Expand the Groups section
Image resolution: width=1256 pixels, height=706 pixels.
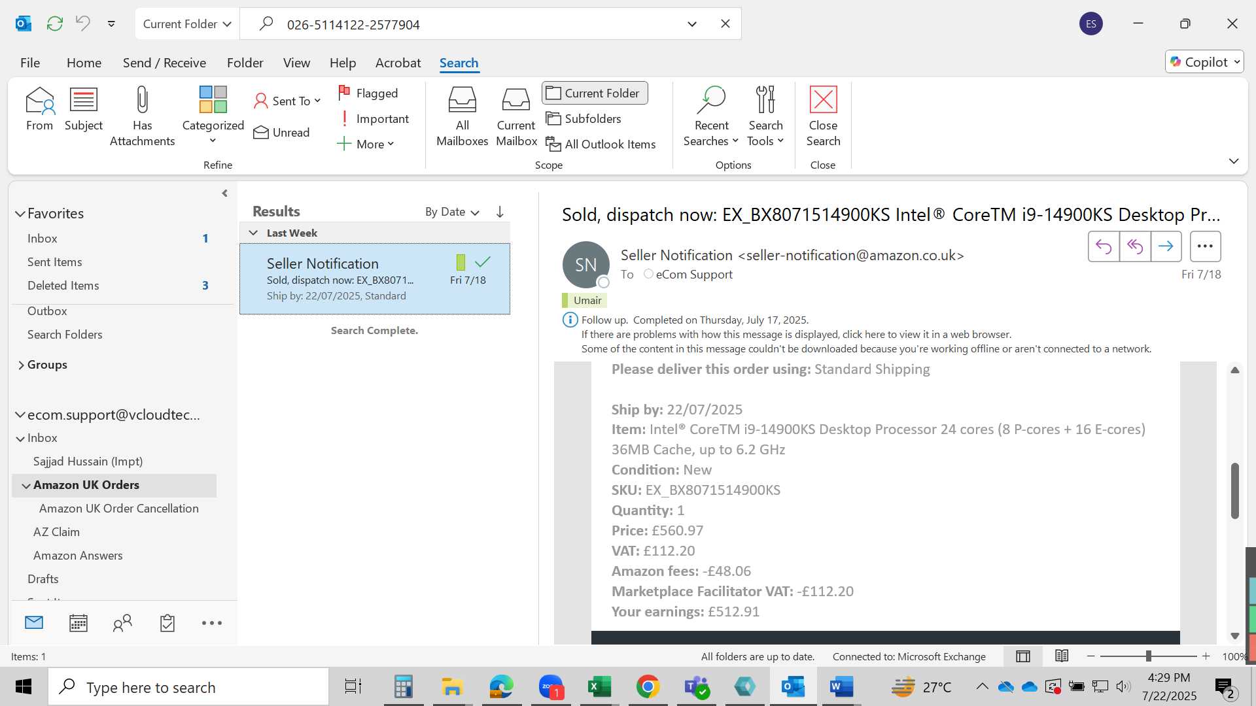21,365
